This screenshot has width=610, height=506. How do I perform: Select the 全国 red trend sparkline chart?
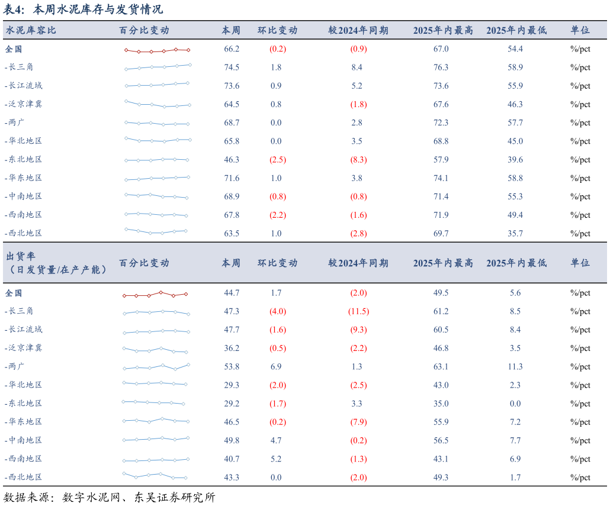click(157, 50)
